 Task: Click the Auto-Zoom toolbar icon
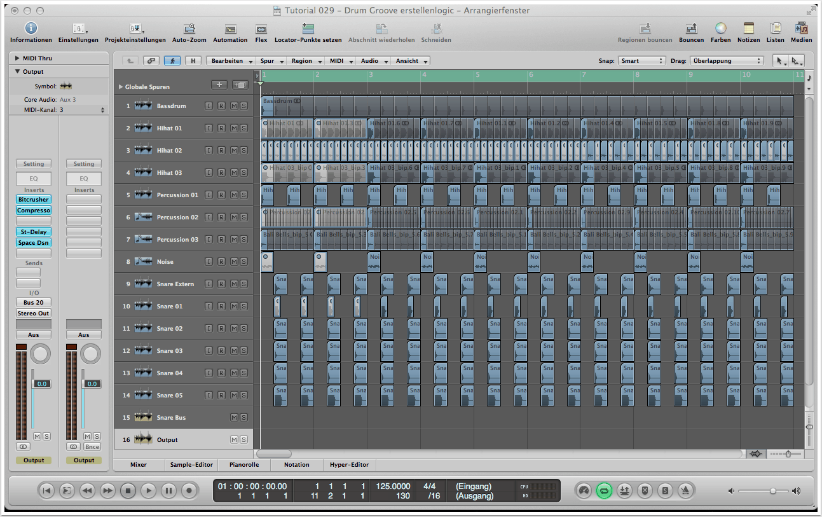coord(189,29)
